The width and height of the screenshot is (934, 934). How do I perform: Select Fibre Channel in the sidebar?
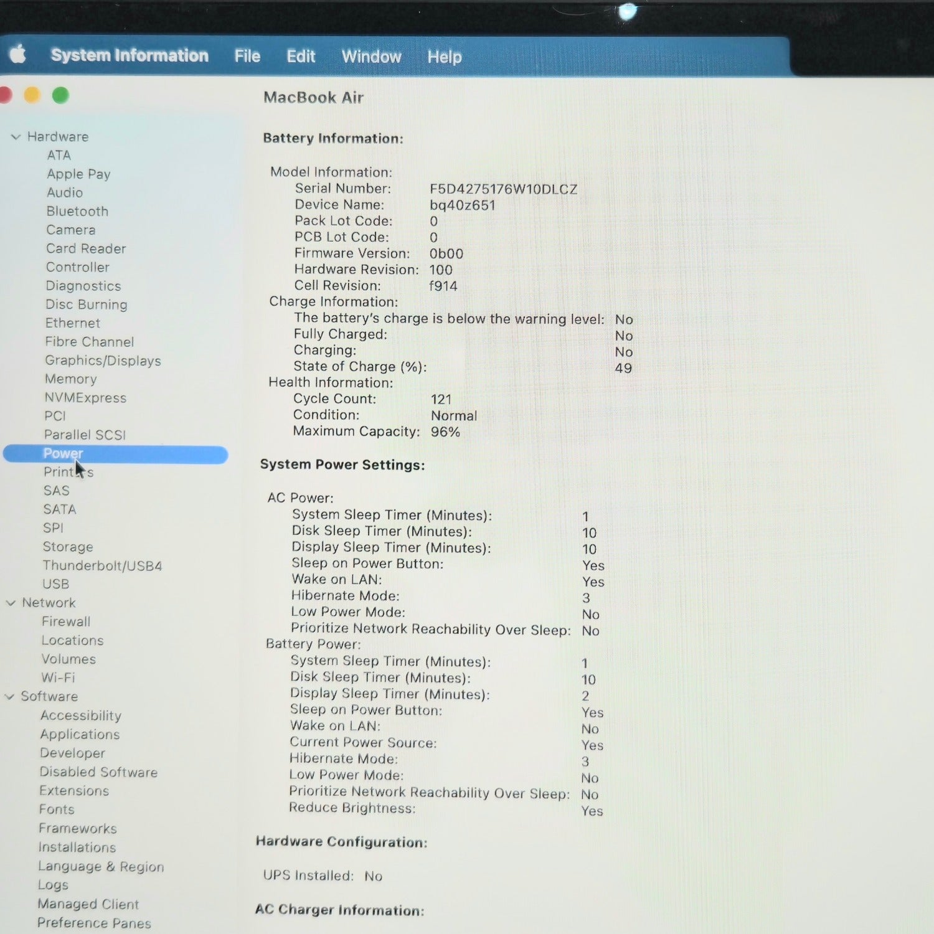click(x=89, y=342)
